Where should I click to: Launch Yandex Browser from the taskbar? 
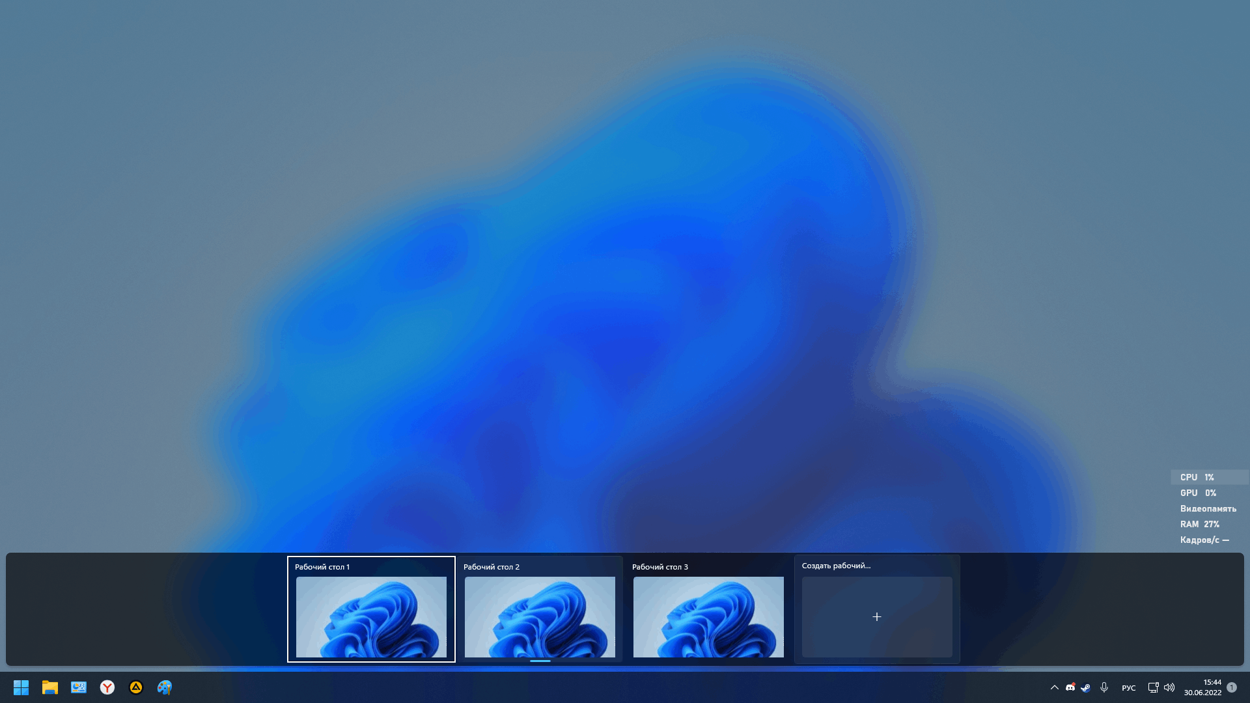[x=107, y=687]
